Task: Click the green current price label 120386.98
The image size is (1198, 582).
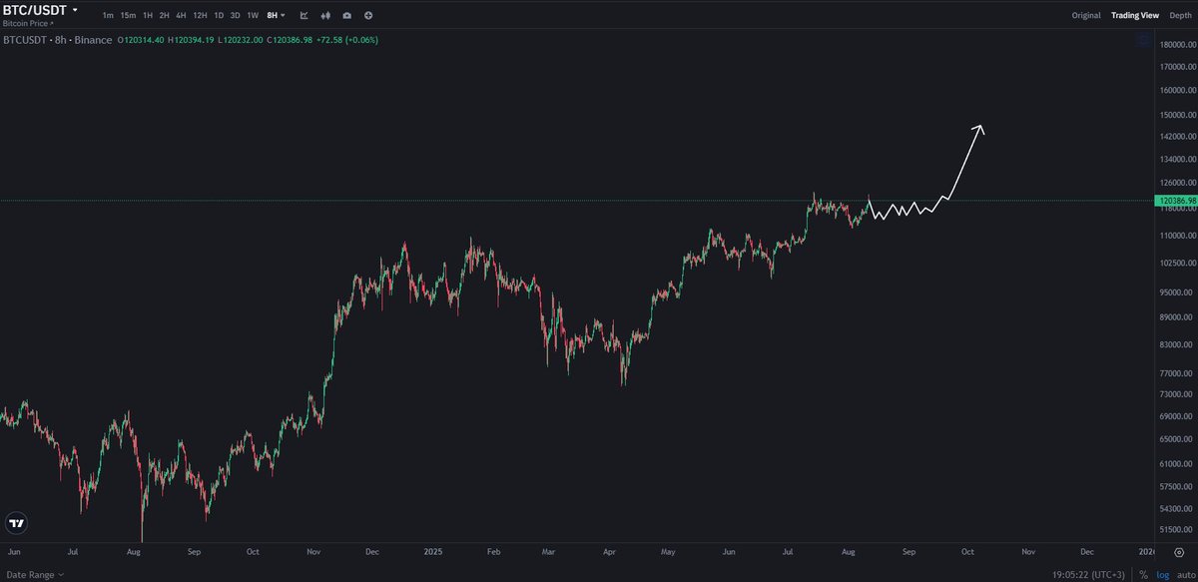Action: click(1175, 201)
